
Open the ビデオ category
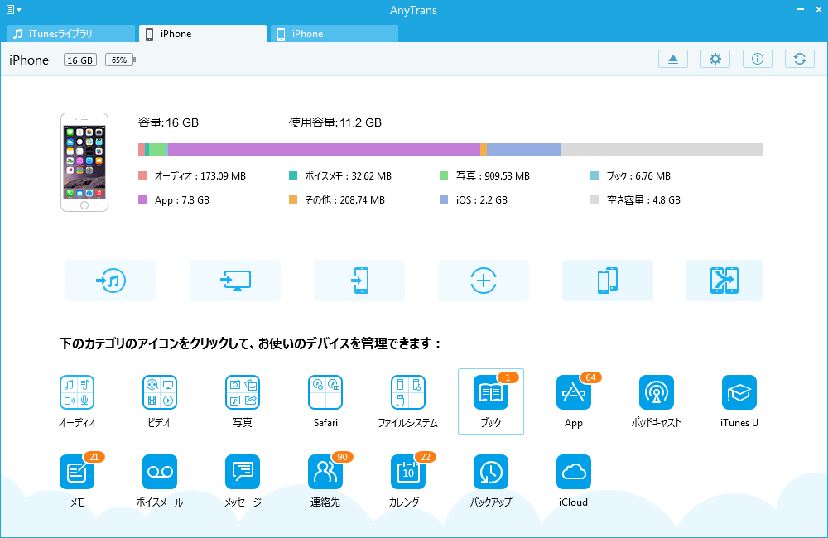[160, 392]
